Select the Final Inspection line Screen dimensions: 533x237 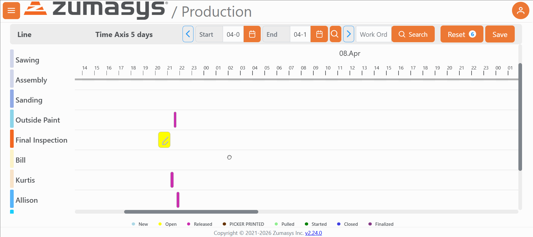point(41,140)
